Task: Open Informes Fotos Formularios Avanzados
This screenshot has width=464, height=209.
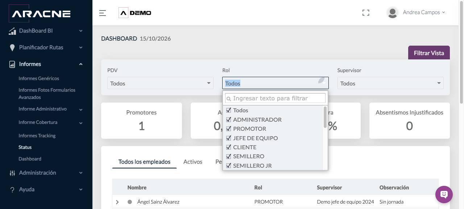Action: point(47,94)
